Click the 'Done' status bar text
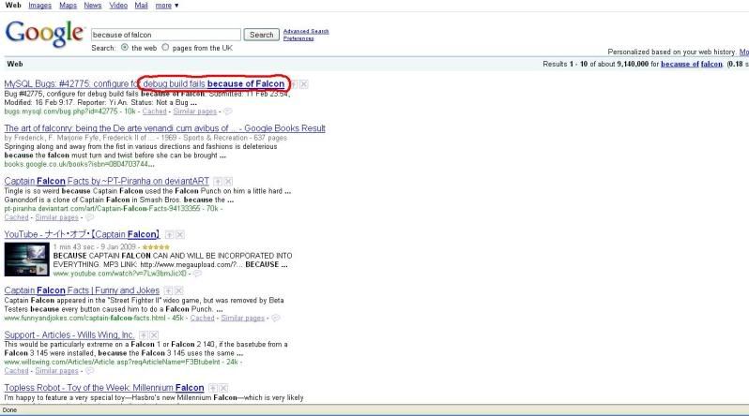 (9, 410)
